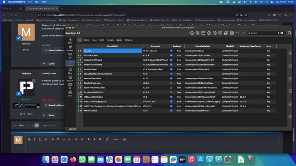Check Enabled for BrcmFirmwareData.kext
The width and height of the screenshot is (296, 166).
[x=171, y=88]
